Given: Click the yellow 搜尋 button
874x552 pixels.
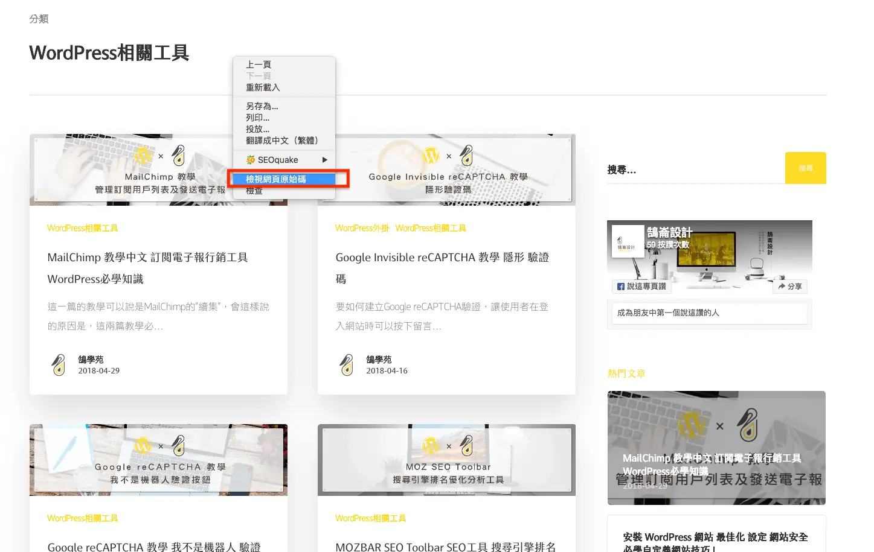Looking at the screenshot, I should click(x=806, y=168).
